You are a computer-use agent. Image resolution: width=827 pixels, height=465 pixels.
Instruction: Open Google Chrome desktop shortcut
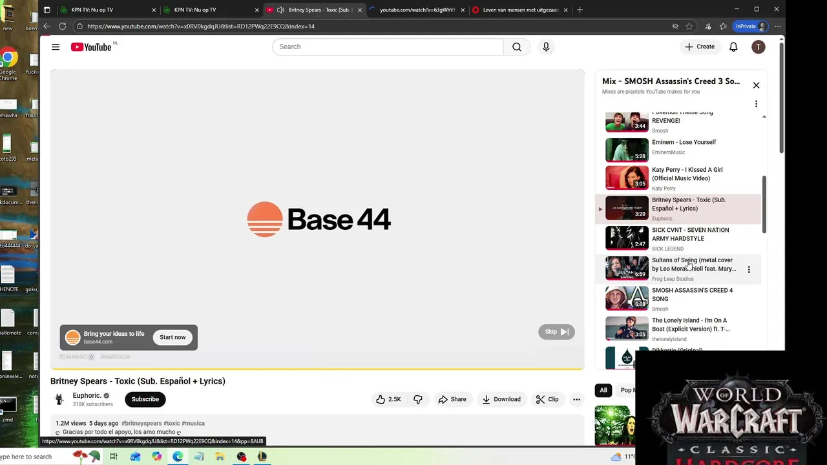[x=8, y=65]
